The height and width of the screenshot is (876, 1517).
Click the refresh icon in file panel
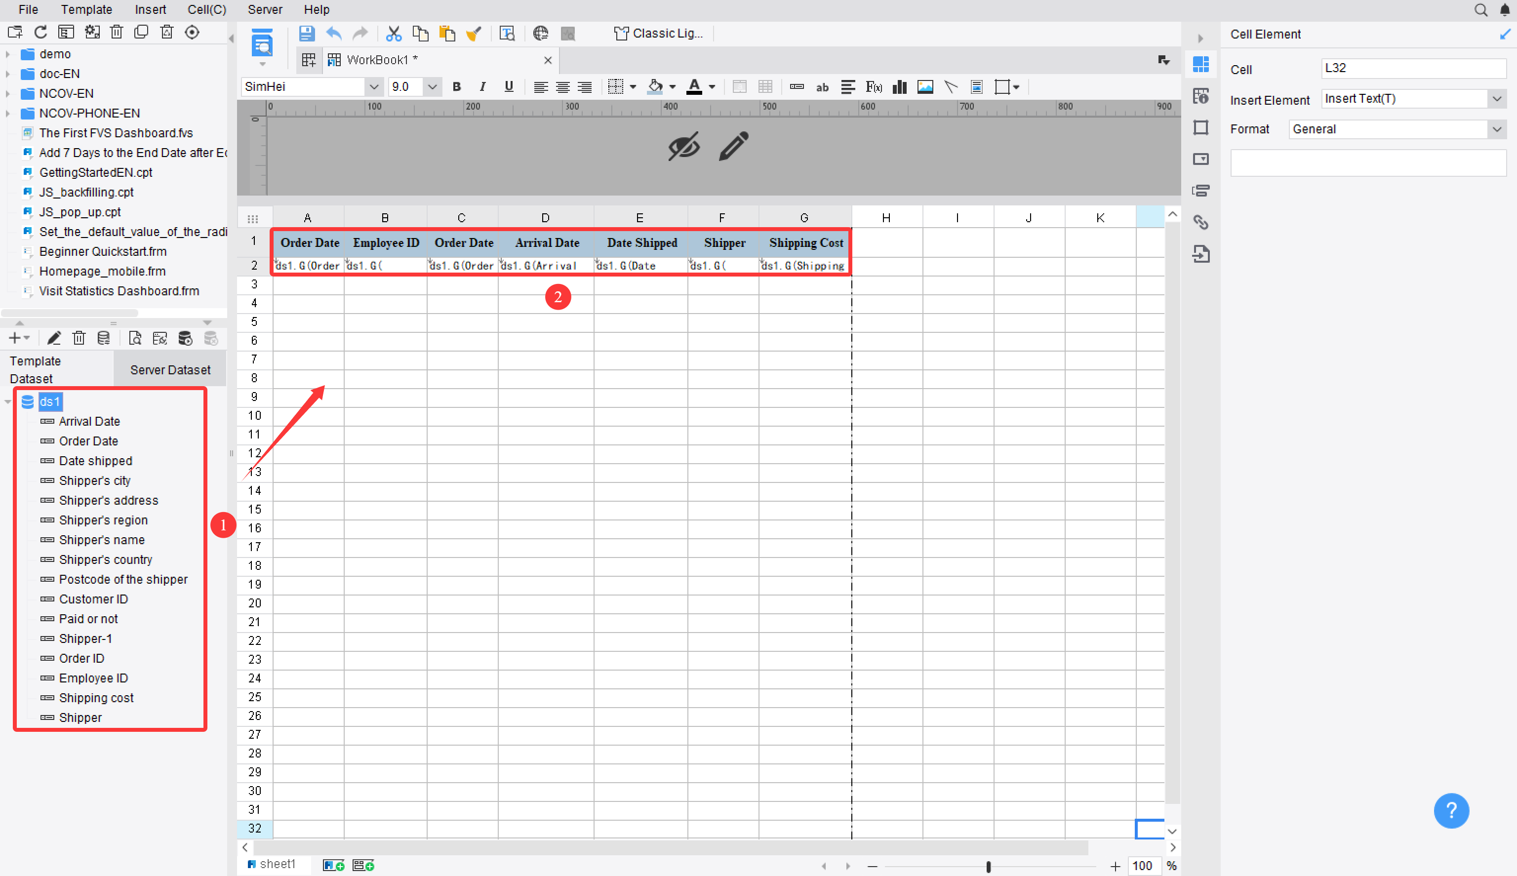click(40, 33)
